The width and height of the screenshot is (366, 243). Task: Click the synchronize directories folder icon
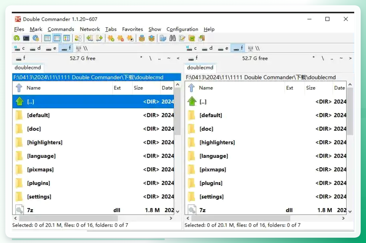coord(192,38)
